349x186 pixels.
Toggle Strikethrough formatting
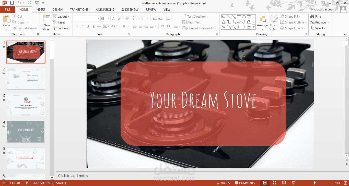tap(99, 26)
